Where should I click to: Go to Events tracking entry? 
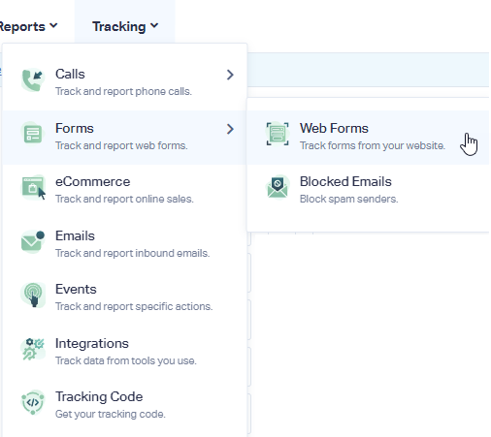coord(124,297)
